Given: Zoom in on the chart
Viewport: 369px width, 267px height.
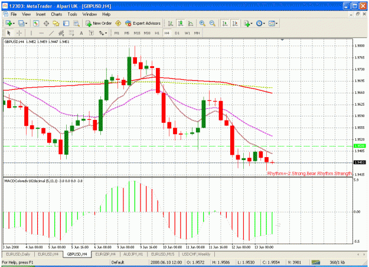Looking at the screenshot, I should (202, 23).
